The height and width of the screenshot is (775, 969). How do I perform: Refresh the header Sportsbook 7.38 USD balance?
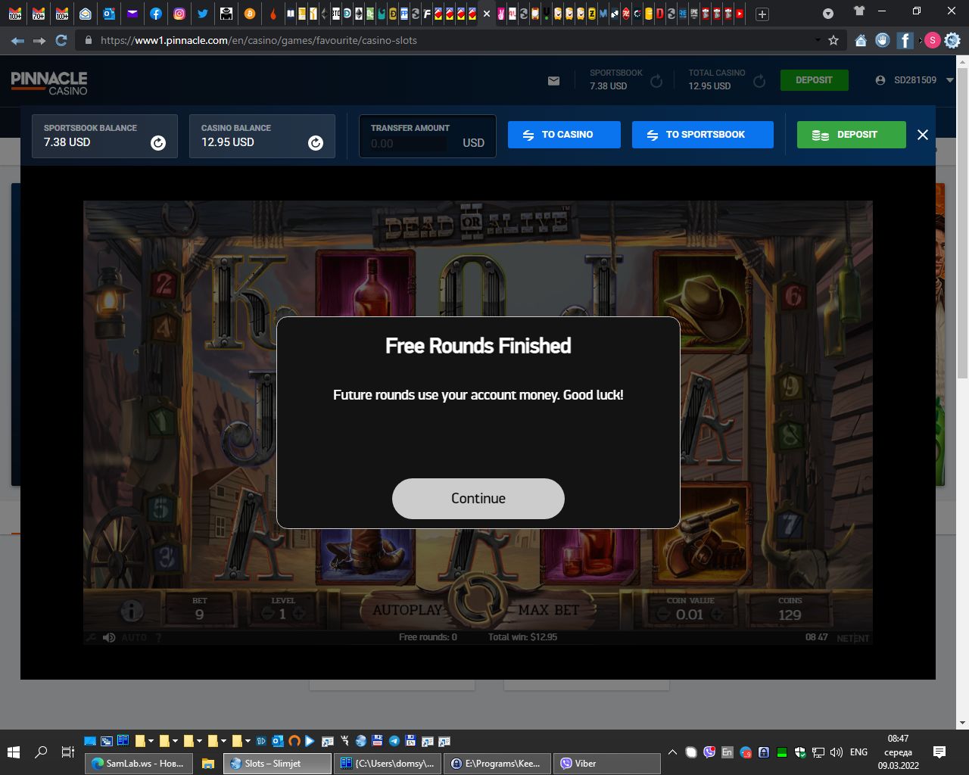tap(656, 81)
